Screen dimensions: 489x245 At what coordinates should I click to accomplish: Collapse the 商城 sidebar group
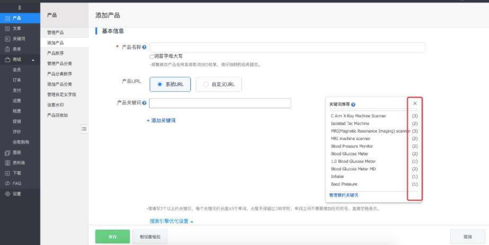[x=33, y=59]
